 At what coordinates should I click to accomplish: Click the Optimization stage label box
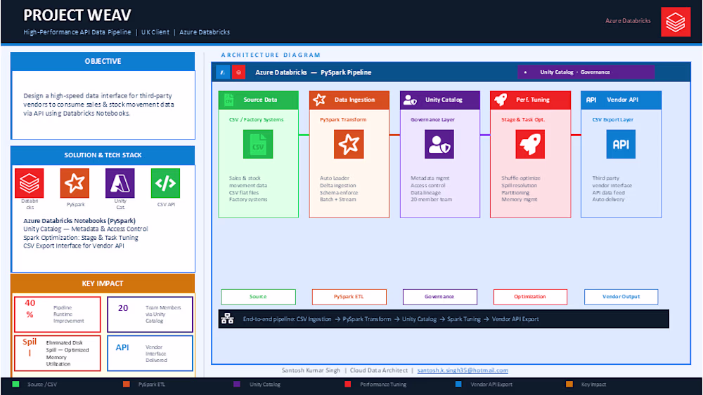(530, 297)
